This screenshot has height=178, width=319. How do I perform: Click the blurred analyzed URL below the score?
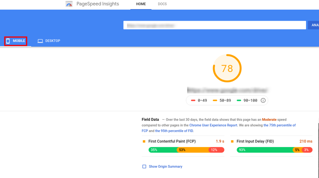(227, 90)
